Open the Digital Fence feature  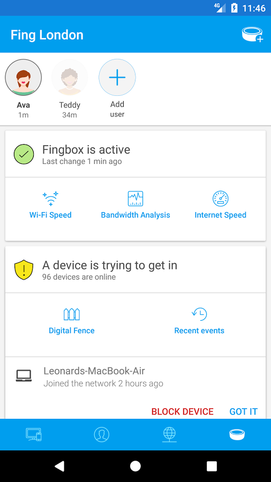[72, 321]
